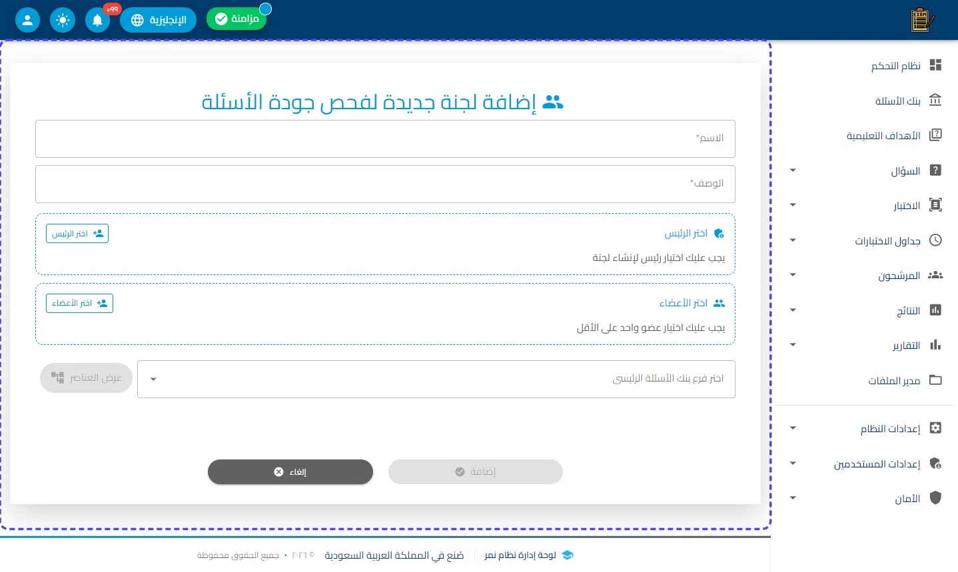This screenshot has height=572, width=958.
Task: Click people icon beside اختر الأعضاء heading
Action: (719, 303)
